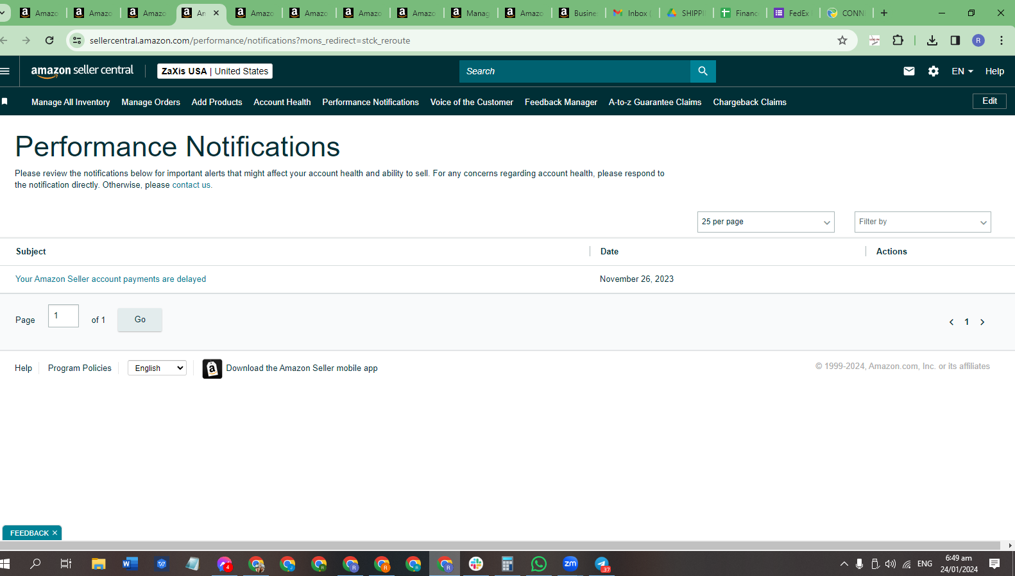
Task: Open Chrome downloads icon
Action: [x=932, y=40]
